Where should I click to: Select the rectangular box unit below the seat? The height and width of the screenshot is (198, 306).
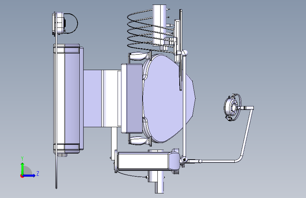click(x=148, y=161)
